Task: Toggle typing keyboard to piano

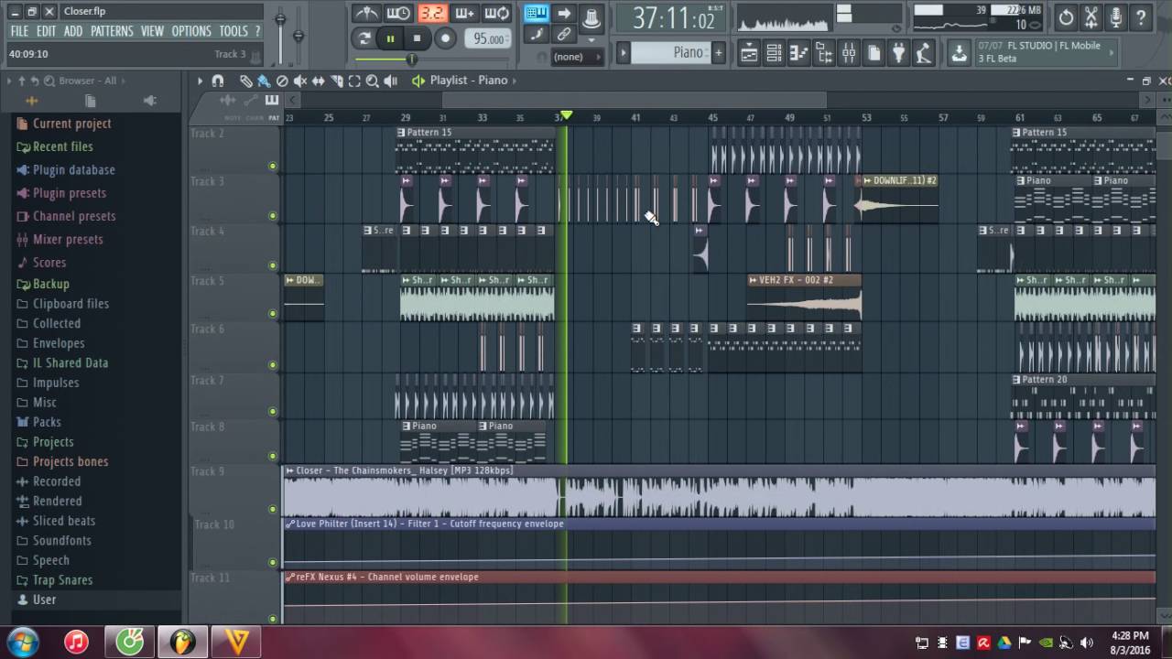Action: pyautogui.click(x=537, y=13)
